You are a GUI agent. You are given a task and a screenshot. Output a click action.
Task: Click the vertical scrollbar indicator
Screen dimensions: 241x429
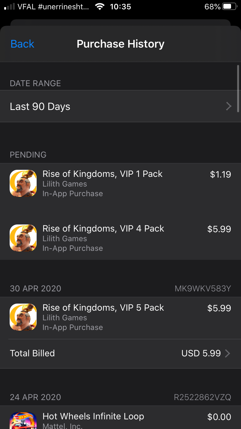238,88
